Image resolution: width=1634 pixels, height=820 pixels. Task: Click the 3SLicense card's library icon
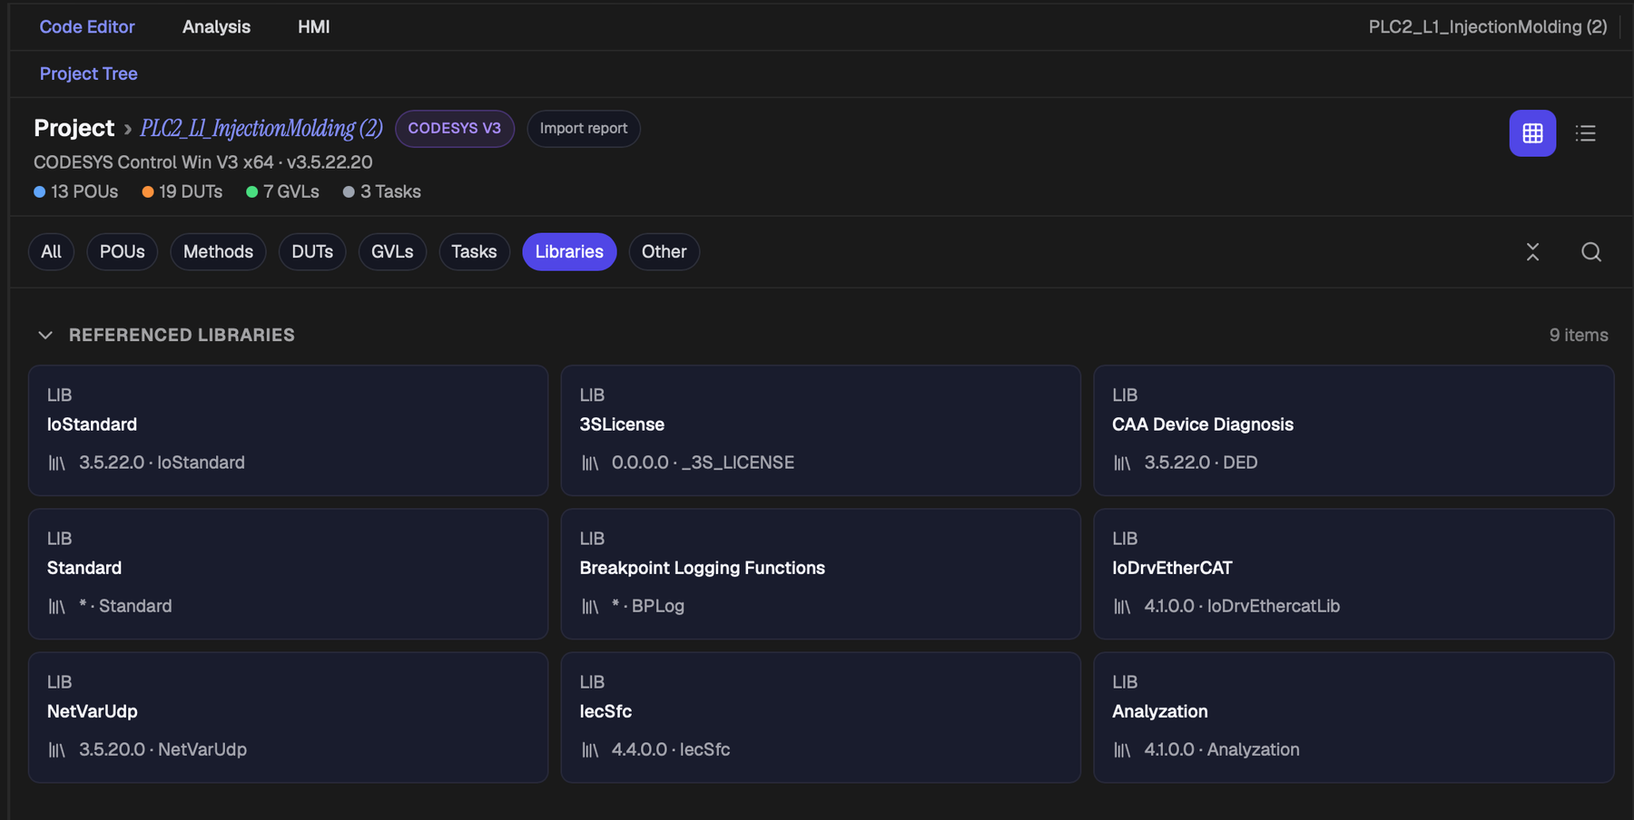[590, 463]
